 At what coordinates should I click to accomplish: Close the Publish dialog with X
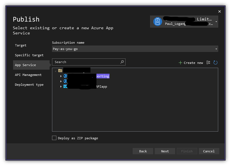220,11
